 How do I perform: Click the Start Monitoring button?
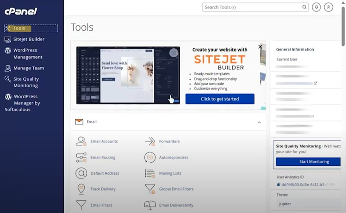[x=308, y=161]
